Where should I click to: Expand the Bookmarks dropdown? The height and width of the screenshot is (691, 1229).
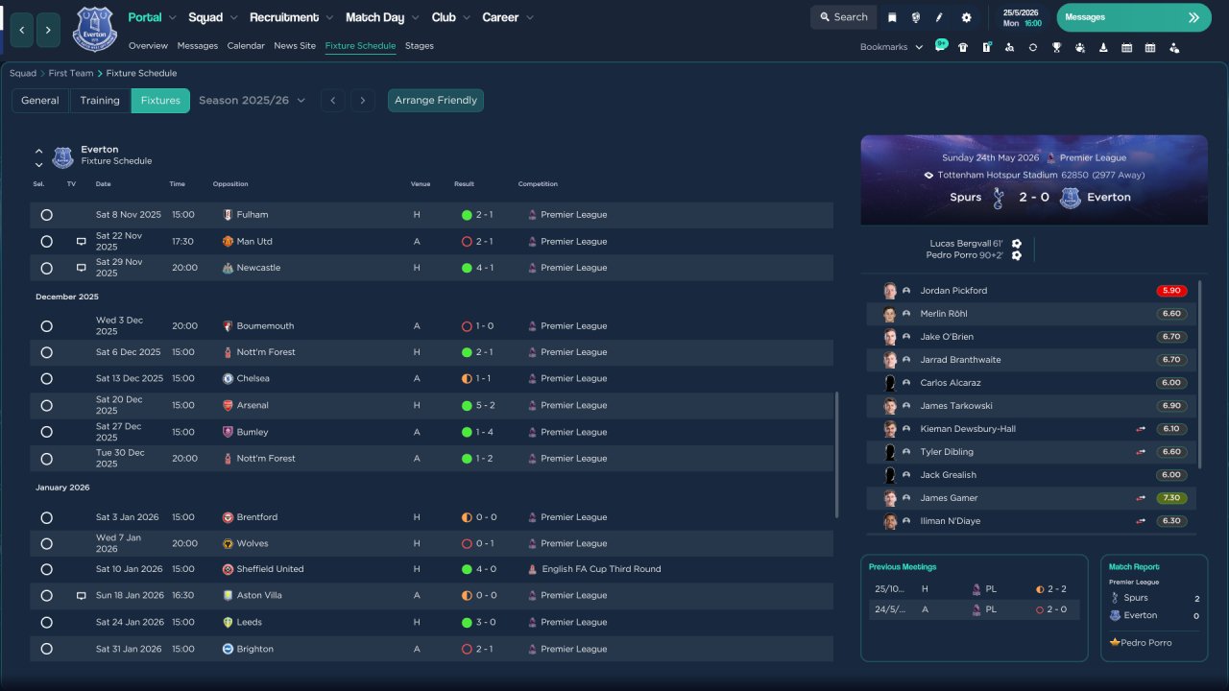click(891, 47)
